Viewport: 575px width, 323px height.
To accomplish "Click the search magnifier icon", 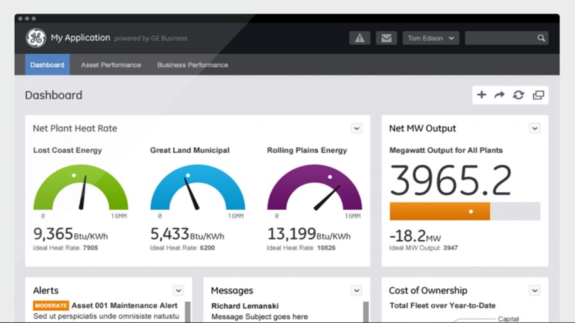I will [541, 38].
